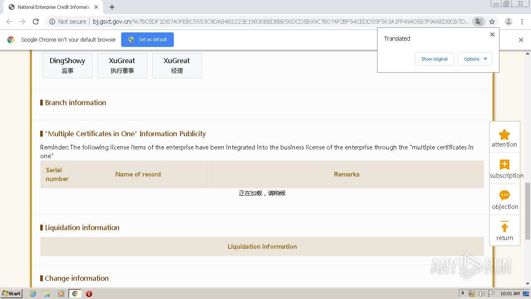Click the scrollbar up arrow

(x=528, y=54)
